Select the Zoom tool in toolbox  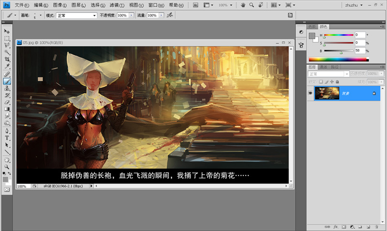tap(7, 167)
